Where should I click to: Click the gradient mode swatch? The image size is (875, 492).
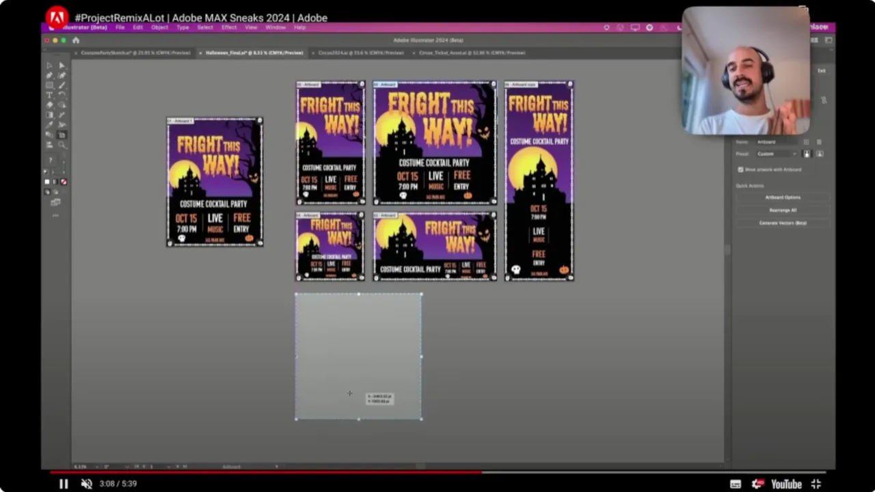click(55, 182)
